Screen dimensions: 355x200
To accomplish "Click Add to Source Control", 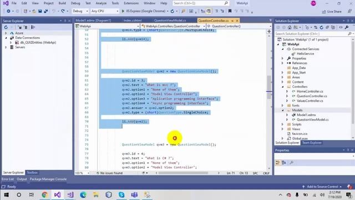I will click(322, 187).
